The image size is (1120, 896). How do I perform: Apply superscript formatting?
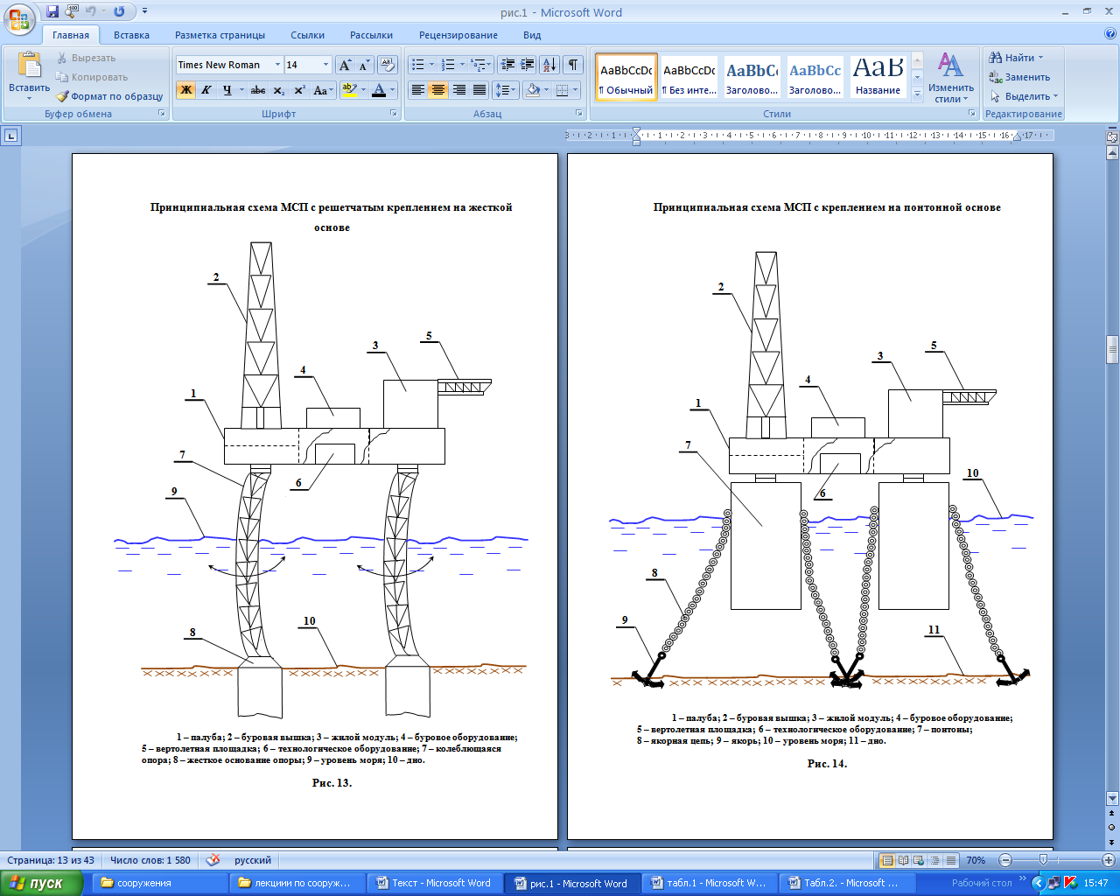(299, 90)
